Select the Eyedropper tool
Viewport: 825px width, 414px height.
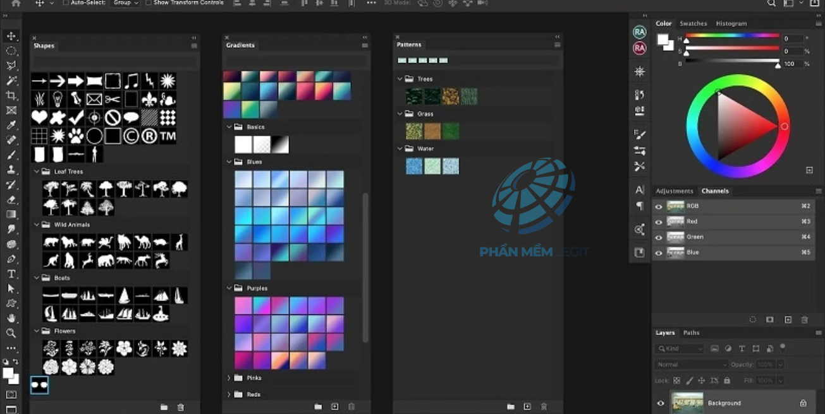[11, 125]
